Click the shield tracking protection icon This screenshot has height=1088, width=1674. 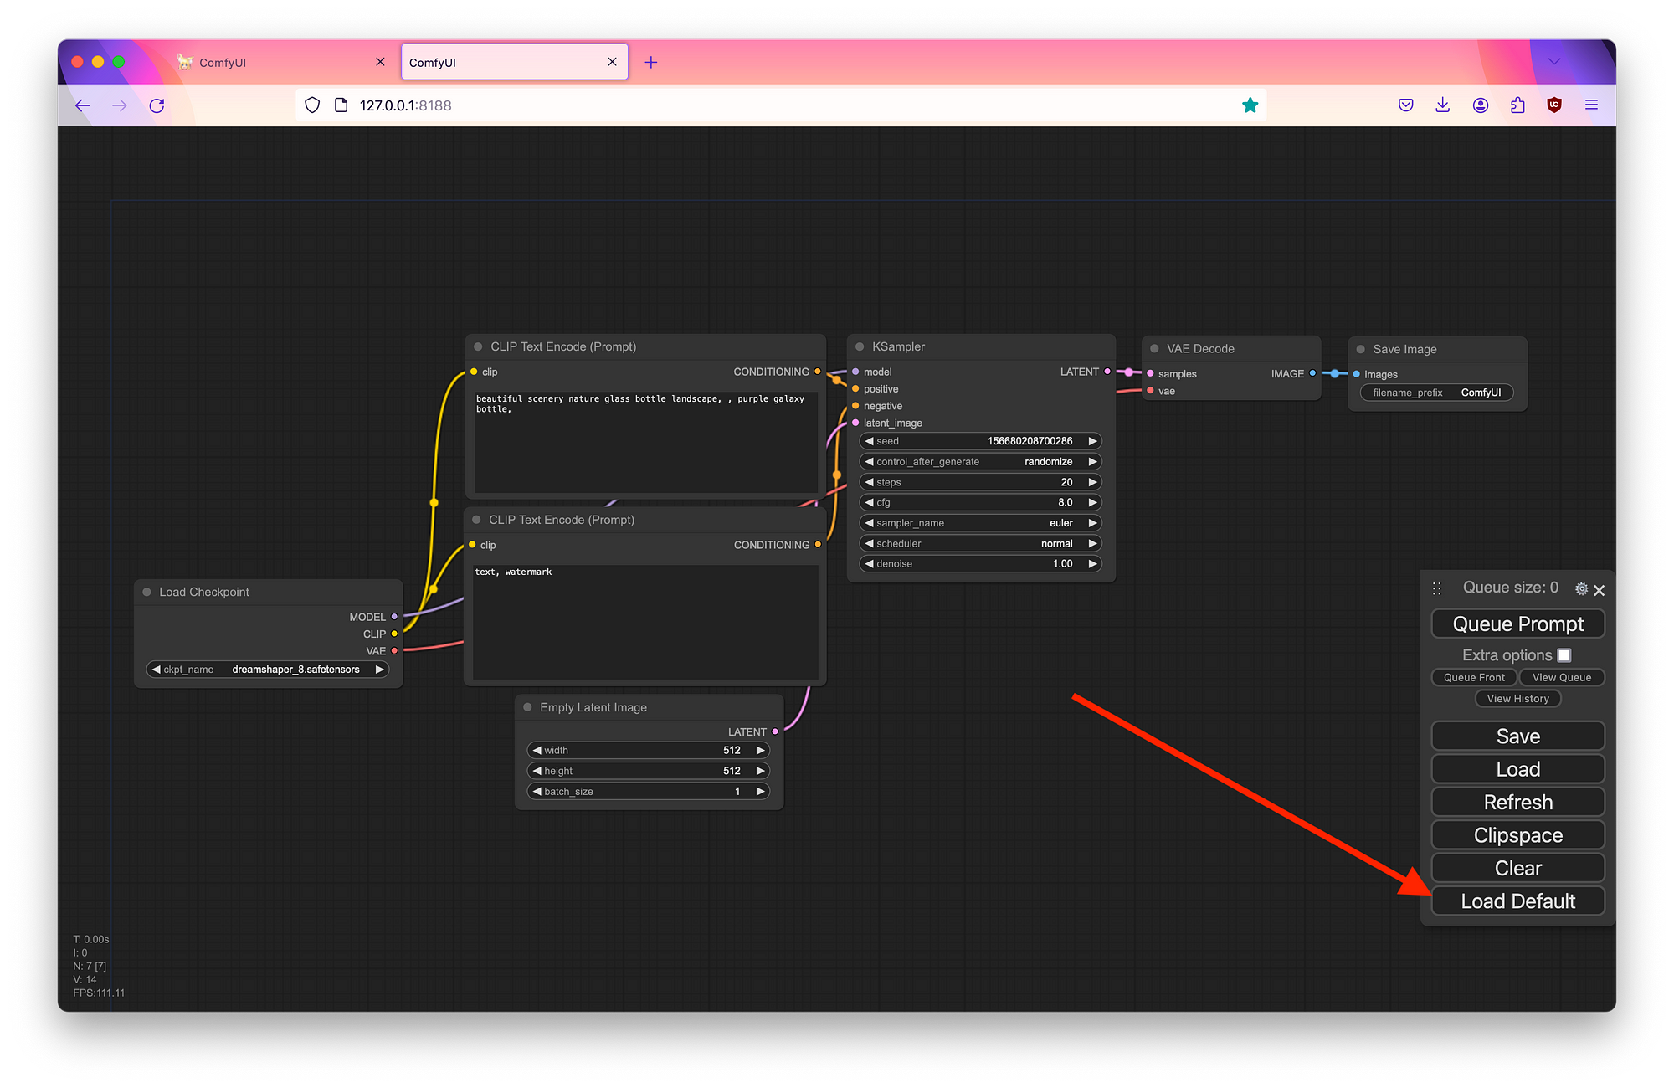pyautogui.click(x=312, y=105)
